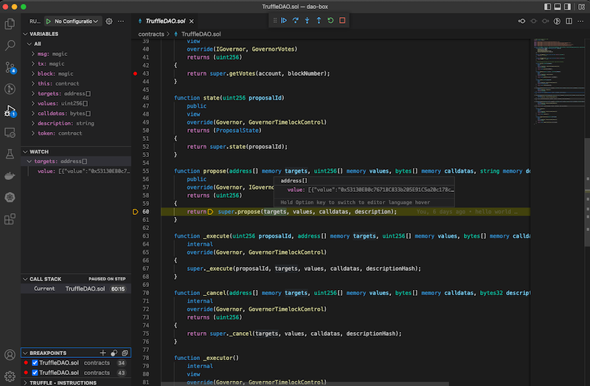Open Source Control in the activity bar
Viewport: 590px width, 386px height.
10,67
